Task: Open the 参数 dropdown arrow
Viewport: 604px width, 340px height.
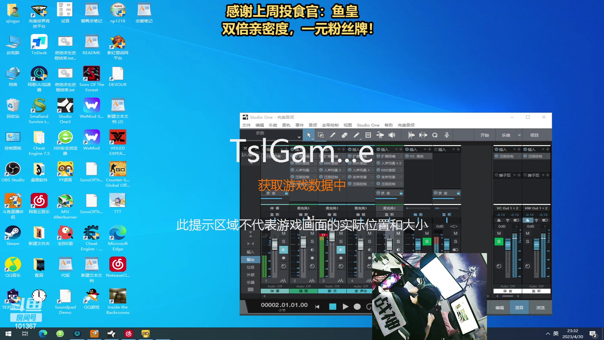Action: tap(299, 137)
